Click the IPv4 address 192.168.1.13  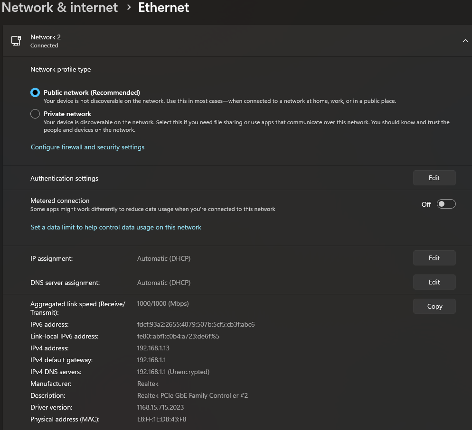(153, 348)
